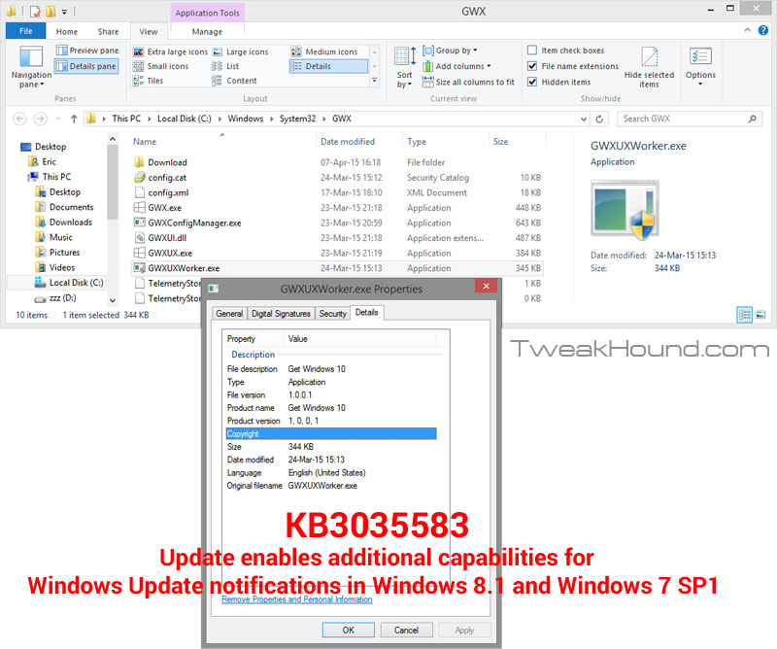The height and width of the screenshot is (649, 777).
Task: Switch to details view in status bar
Action: tap(744, 315)
